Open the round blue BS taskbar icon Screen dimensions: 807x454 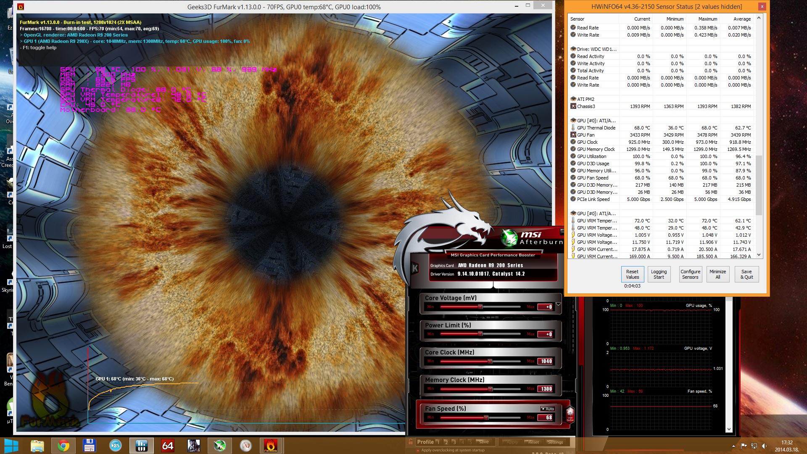coord(116,446)
